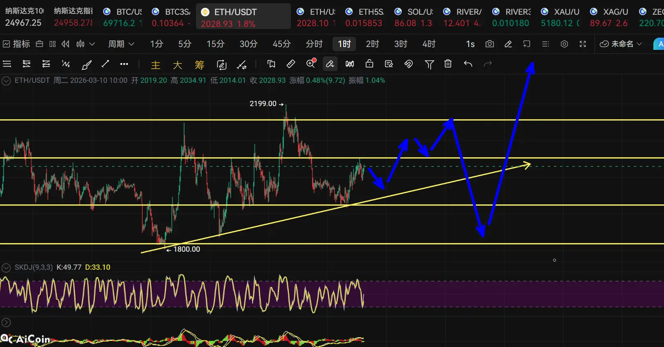Screen dimensions: 664x347
Task: Open the XAG/USDT silver ticker tab
Action: (609, 17)
